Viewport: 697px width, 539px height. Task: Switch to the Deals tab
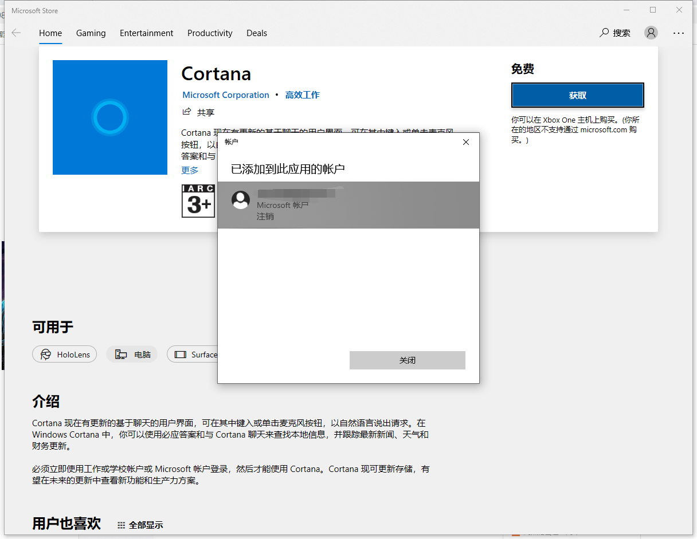257,33
